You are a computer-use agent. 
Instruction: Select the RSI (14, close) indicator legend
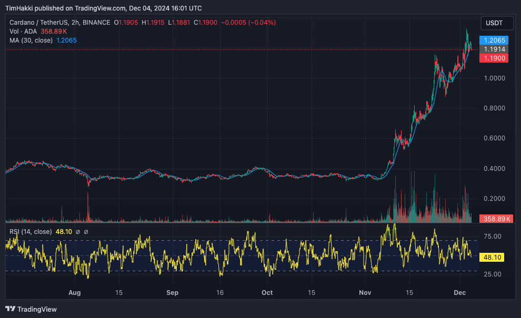pyautogui.click(x=31, y=232)
